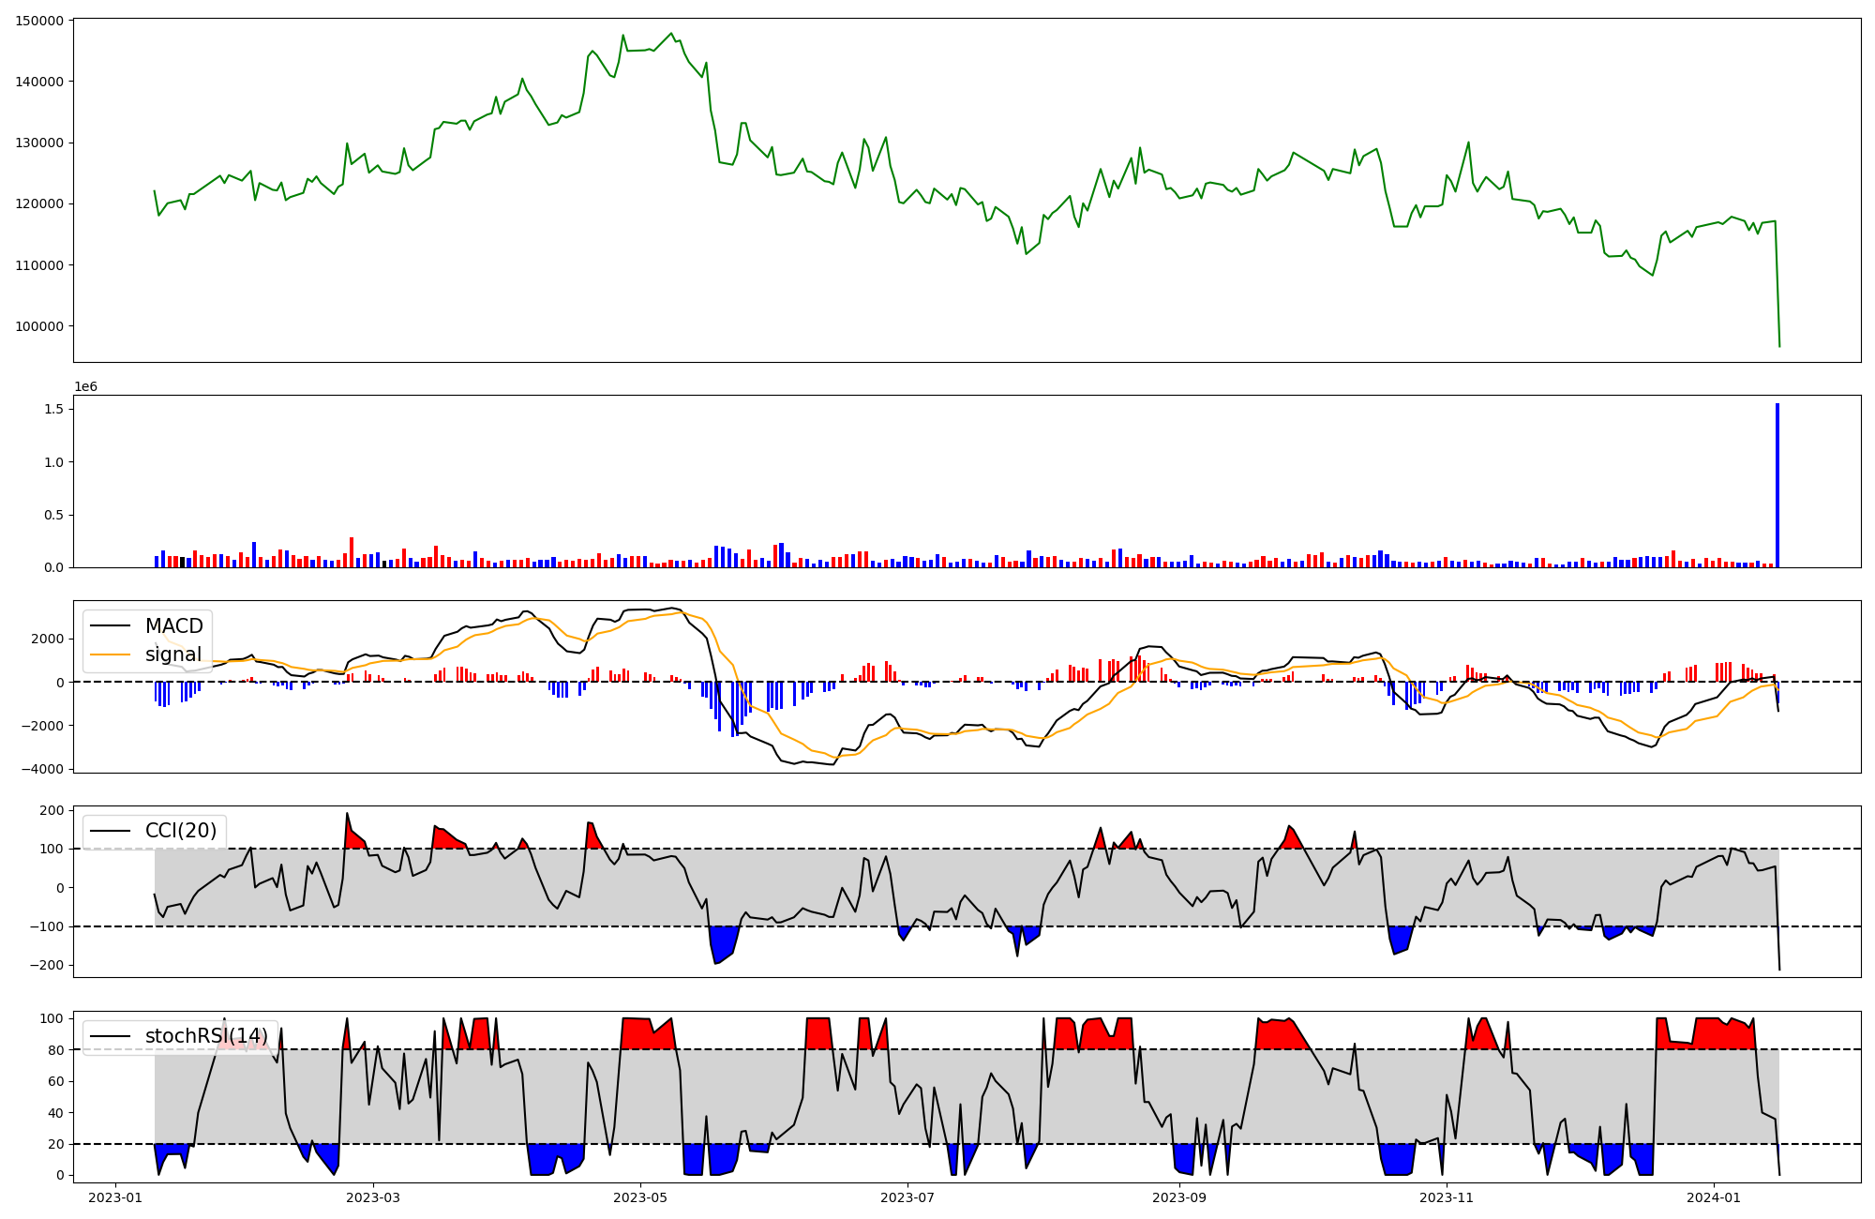
Task: Select the 2023-11 x-axis date tick
Action: click(x=1447, y=1197)
